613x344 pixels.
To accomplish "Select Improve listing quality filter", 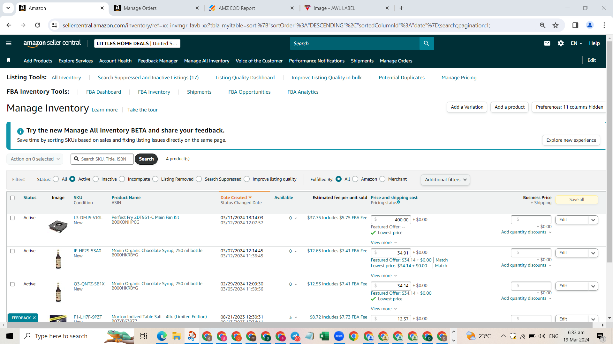I will 247,179.
